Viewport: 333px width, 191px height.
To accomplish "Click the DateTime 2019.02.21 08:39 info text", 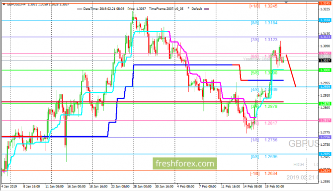I will coord(104,9).
